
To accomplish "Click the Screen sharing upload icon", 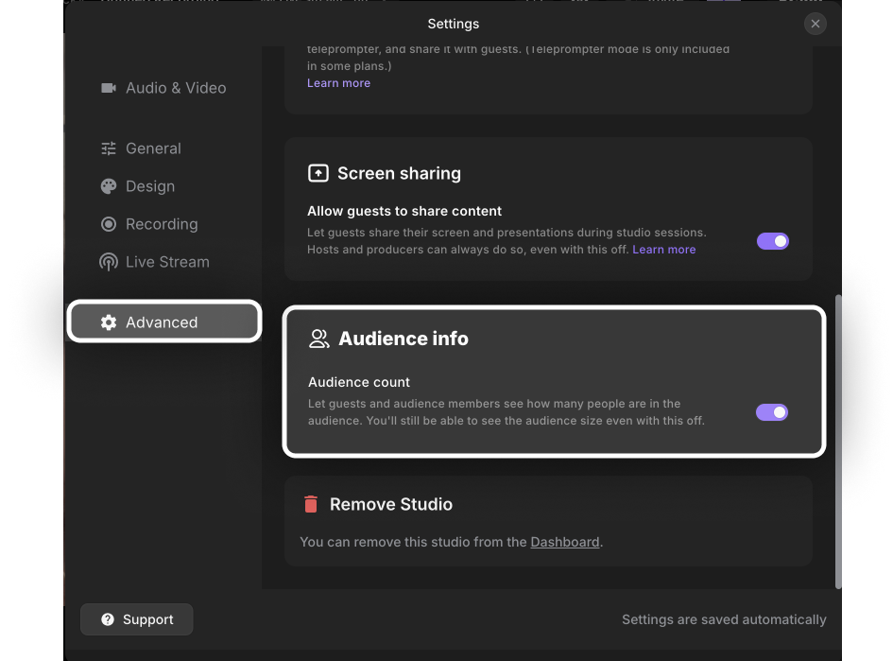I will (x=318, y=173).
